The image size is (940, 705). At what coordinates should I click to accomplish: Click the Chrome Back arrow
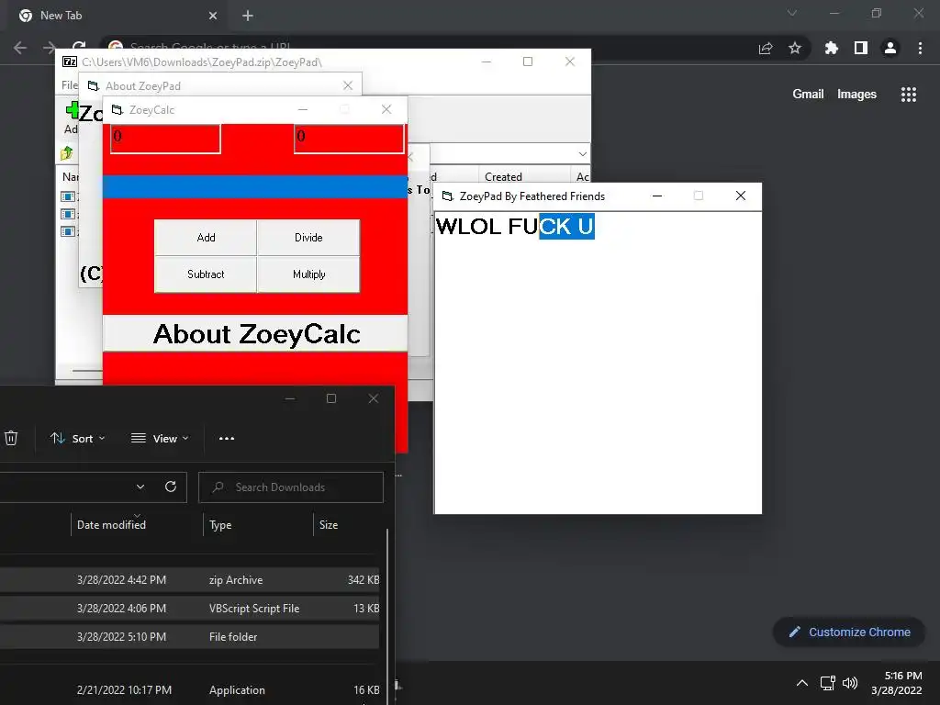click(x=20, y=48)
